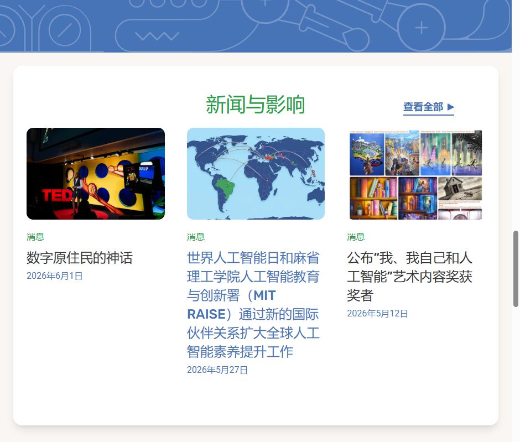Click the 新闻与影响 section heading

(x=255, y=105)
